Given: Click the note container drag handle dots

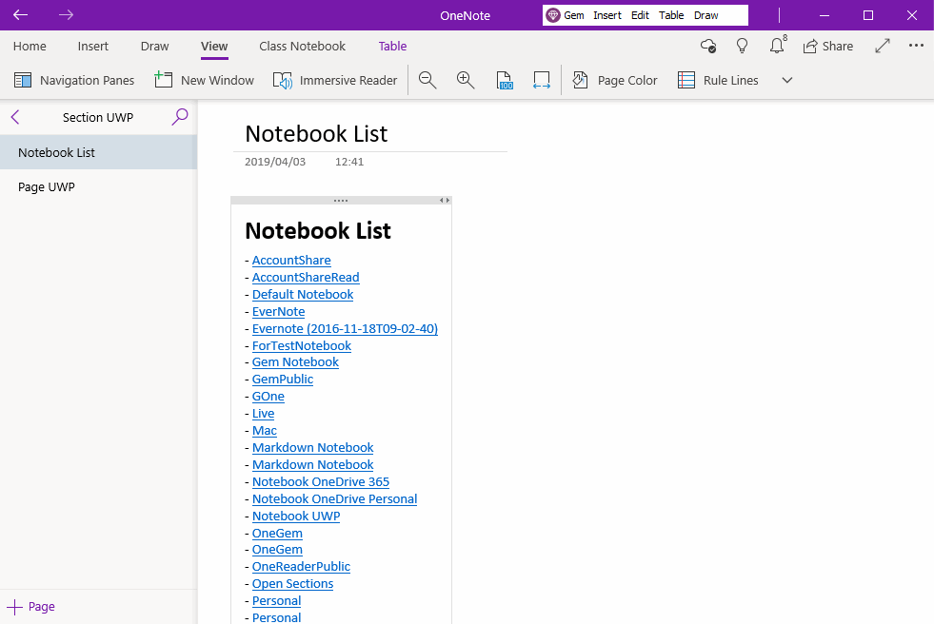Looking at the screenshot, I should [x=341, y=201].
